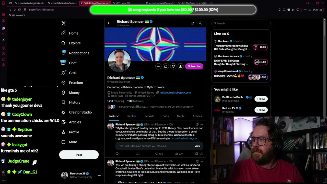Open the Creator Studio rocket icon
This screenshot has height=184, width=327.
63,112
